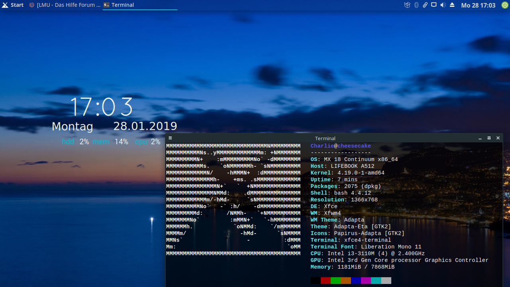Open the network connection tray icon
The image size is (510, 287).
(434, 5)
